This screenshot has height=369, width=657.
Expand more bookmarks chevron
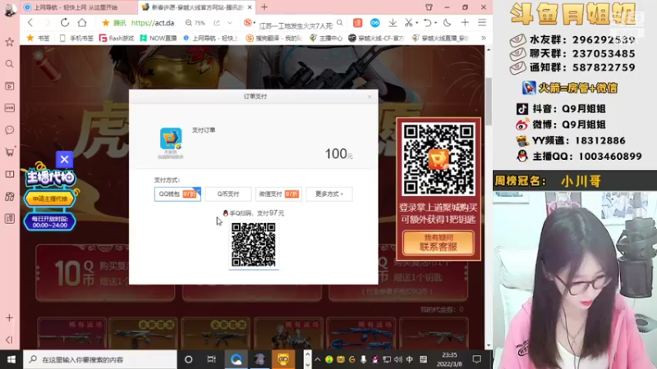point(483,38)
